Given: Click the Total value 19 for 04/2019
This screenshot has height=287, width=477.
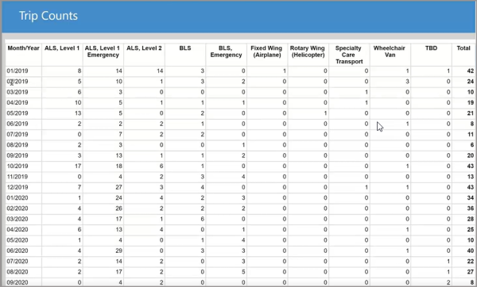Looking at the screenshot, I should [471, 102].
